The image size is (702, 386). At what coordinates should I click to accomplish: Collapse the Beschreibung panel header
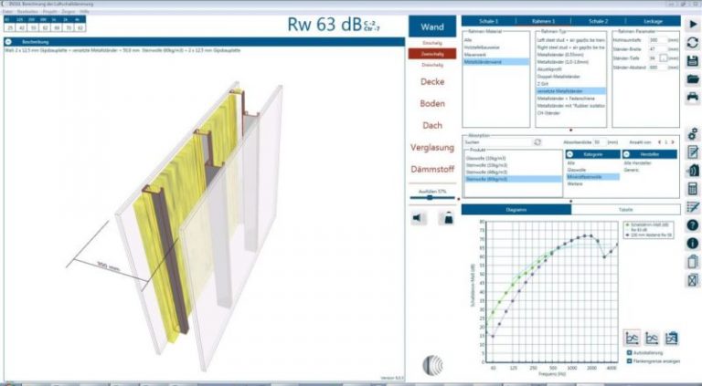(x=7, y=41)
